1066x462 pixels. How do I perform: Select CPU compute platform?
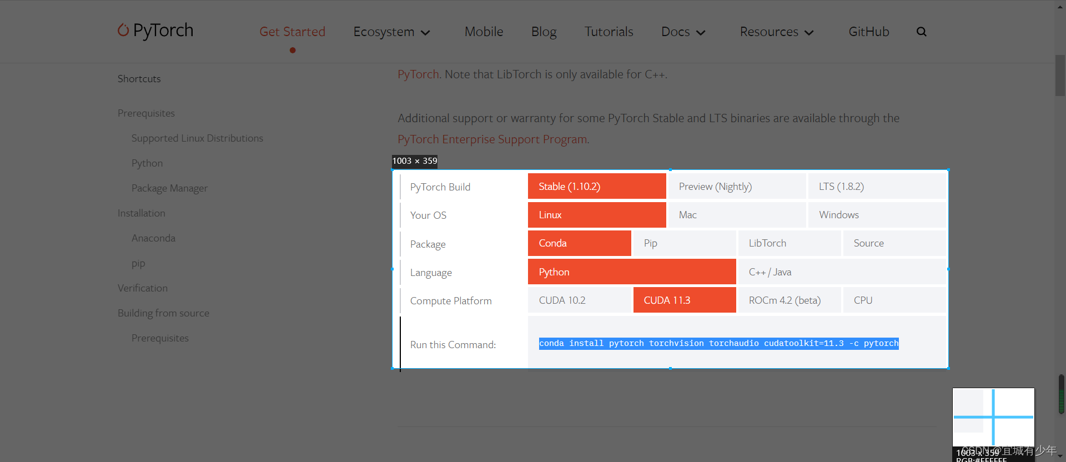[894, 300]
